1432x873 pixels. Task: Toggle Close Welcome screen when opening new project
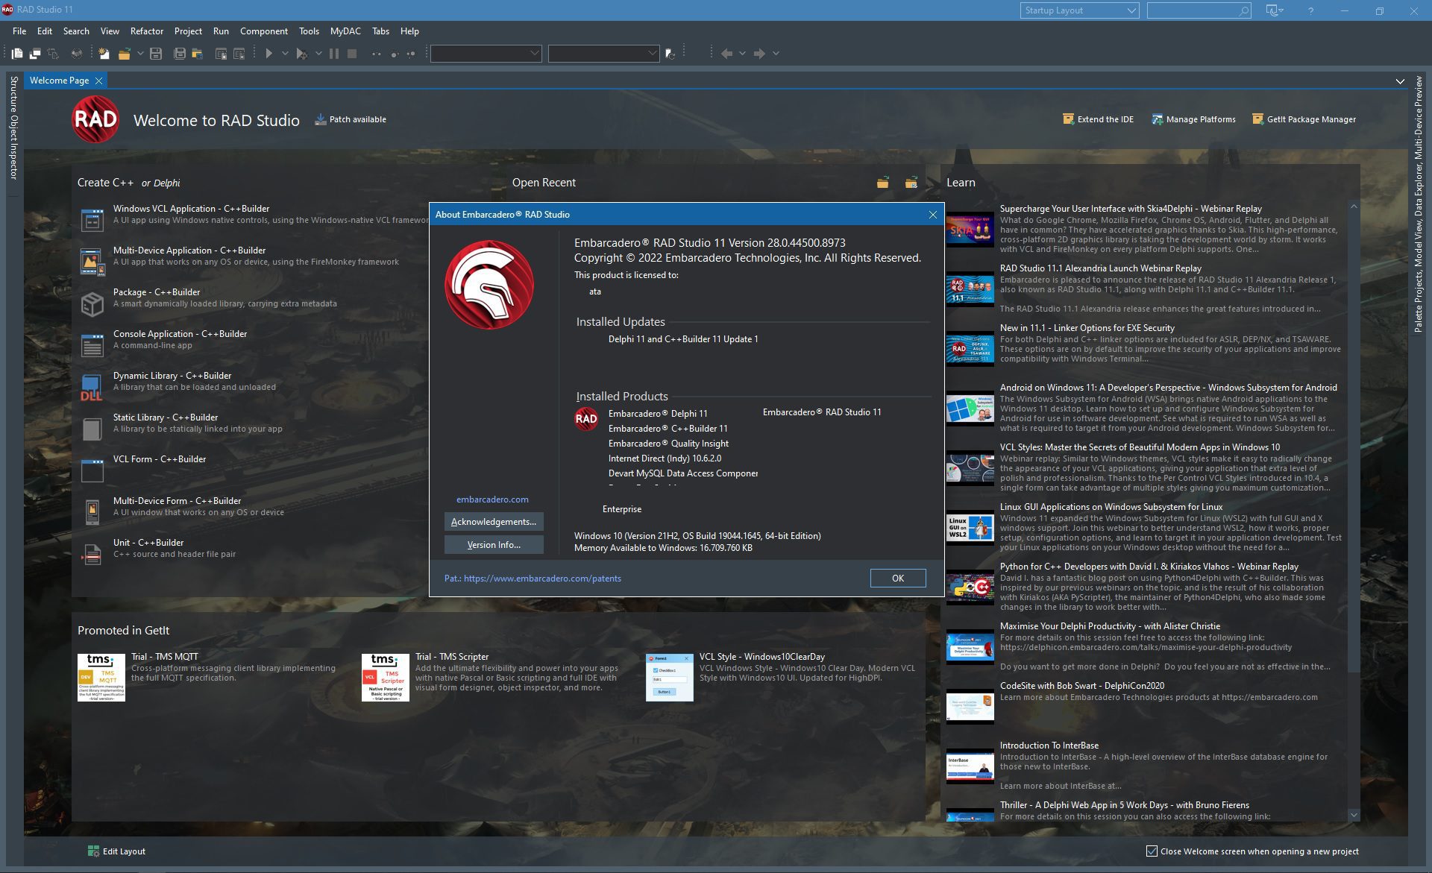[x=1152, y=851]
